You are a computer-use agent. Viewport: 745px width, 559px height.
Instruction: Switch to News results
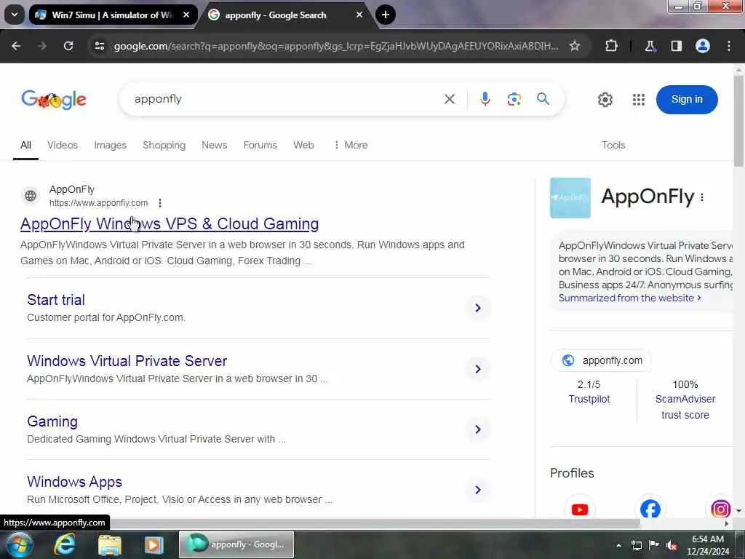[x=215, y=145]
